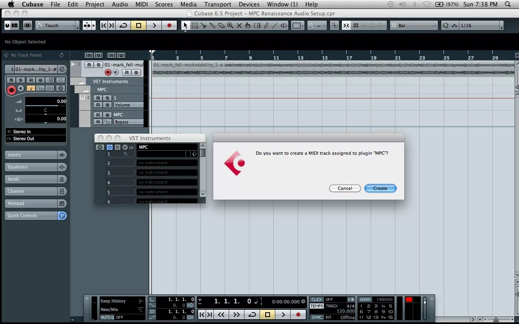Adjust the inspector pan slider C
Image resolution: width=519 pixels, height=324 pixels.
(x=45, y=110)
